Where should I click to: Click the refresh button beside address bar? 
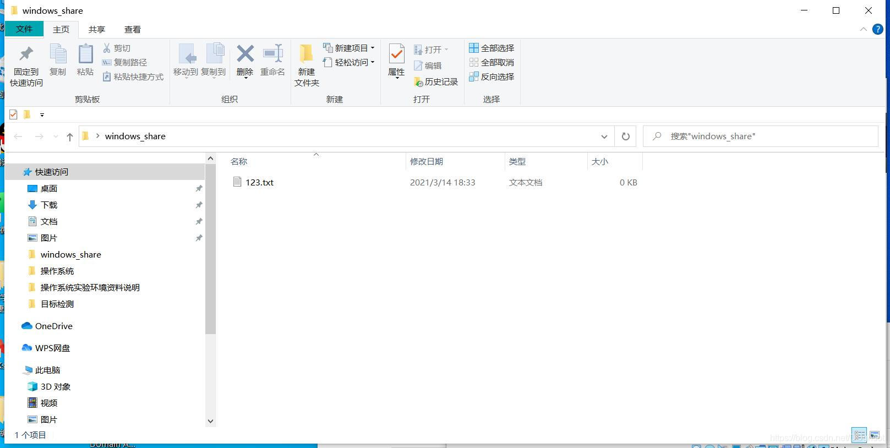pos(625,136)
